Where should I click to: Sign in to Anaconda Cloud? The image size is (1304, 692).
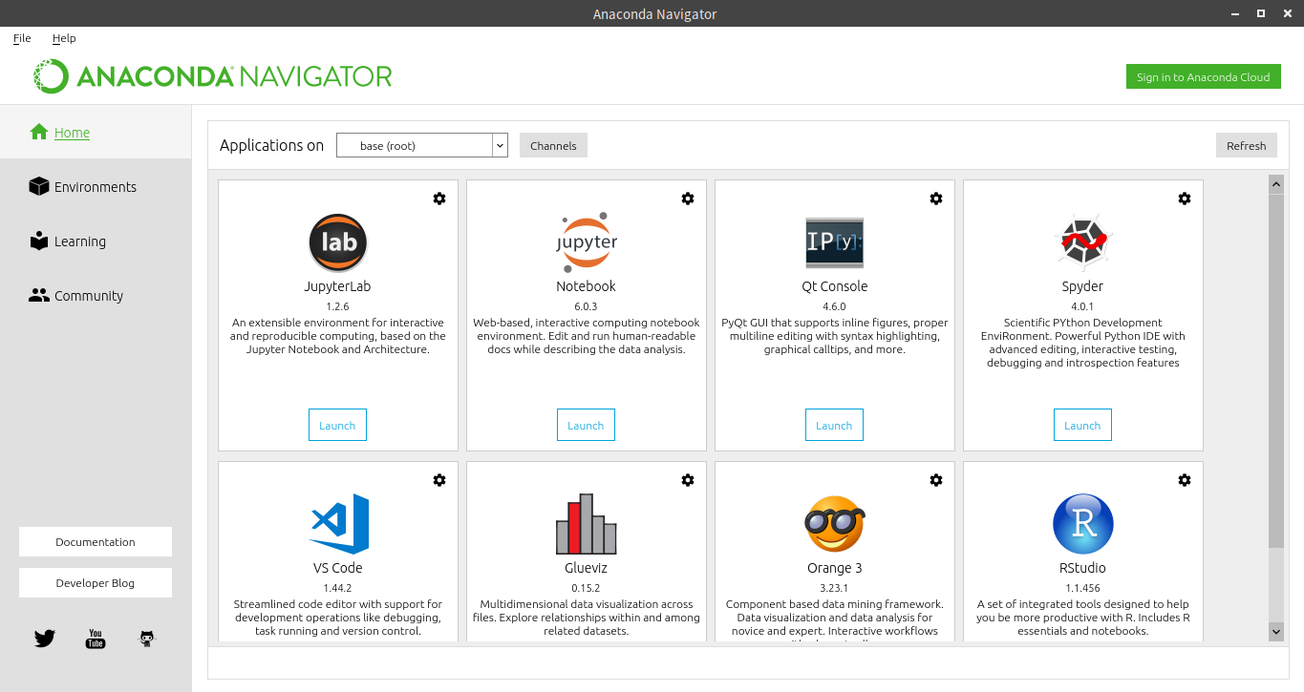[x=1204, y=77]
